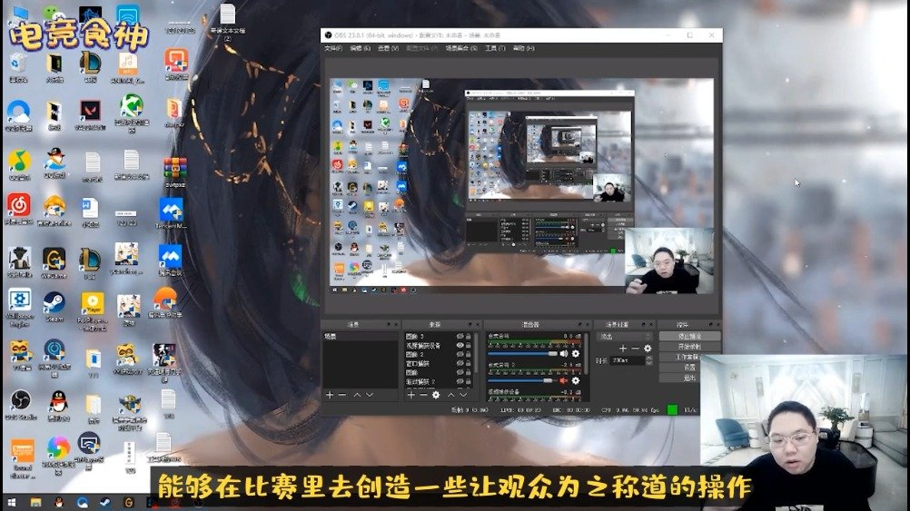Toggle visibility eye for source 图像 2

[x=460, y=354]
